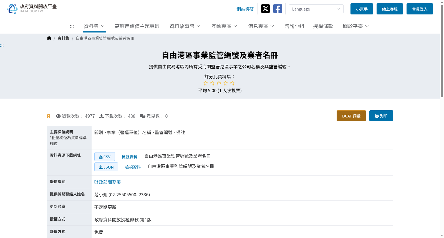
Task: Click the contact text 范小姐 (02-25505500#2336)
Action: point(122,195)
